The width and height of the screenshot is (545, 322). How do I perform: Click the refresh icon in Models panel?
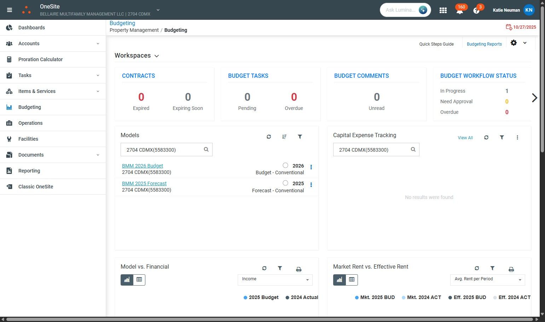269,137
